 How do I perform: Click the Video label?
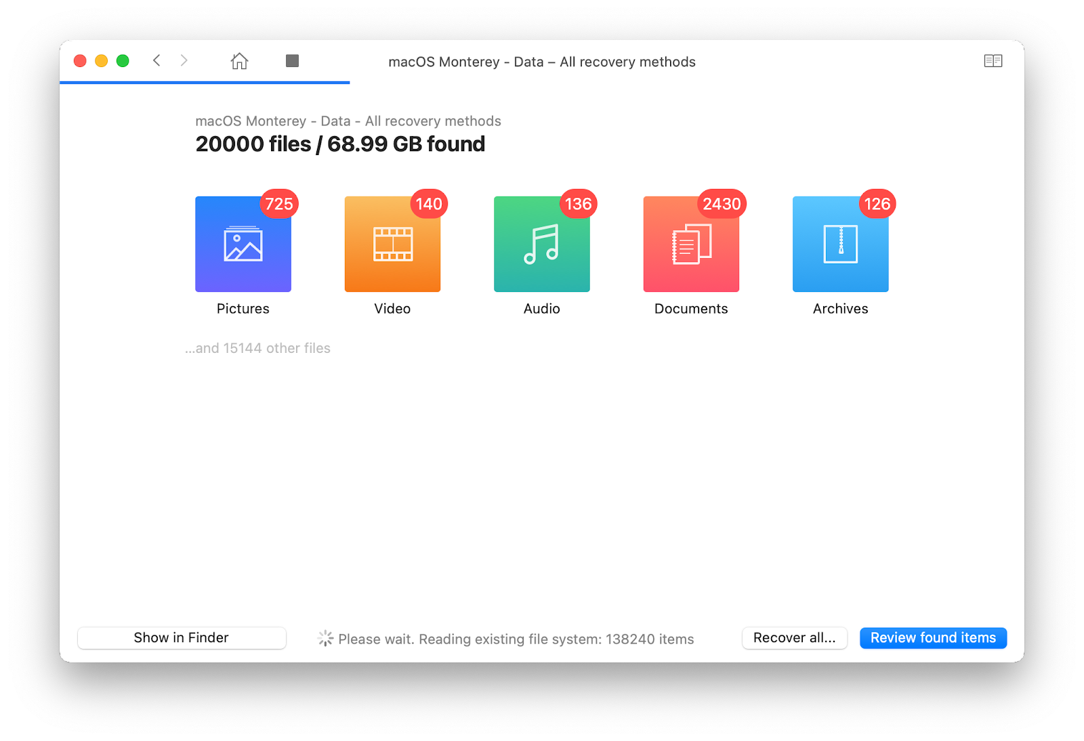(x=392, y=309)
